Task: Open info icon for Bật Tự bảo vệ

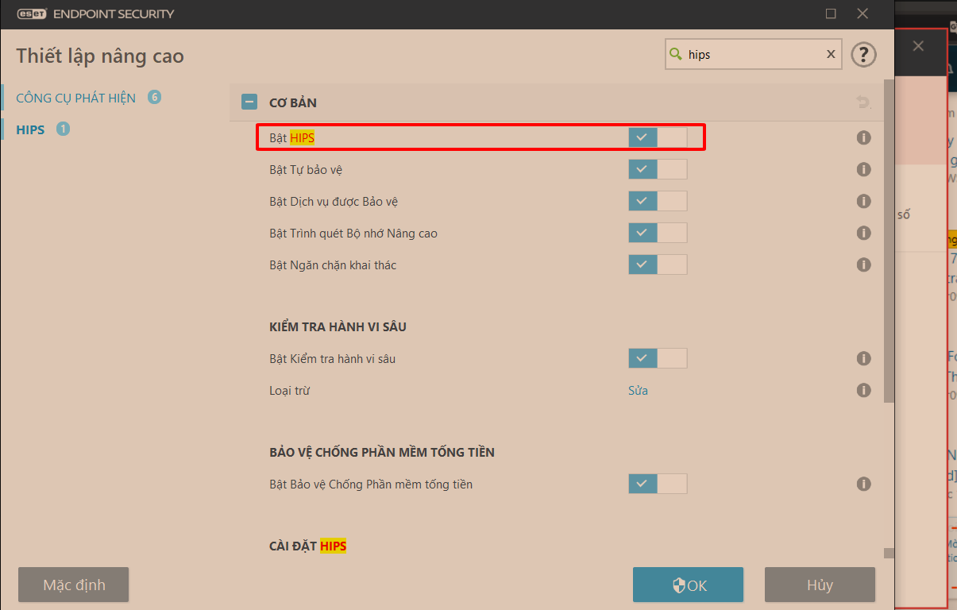Action: tap(864, 169)
